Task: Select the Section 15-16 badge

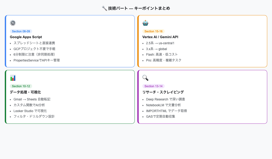Action: tap(154, 31)
